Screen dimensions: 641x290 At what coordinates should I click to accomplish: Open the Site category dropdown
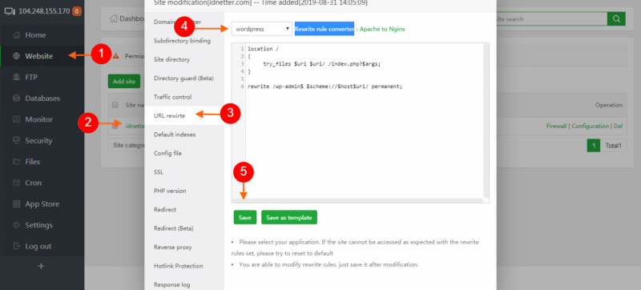click(x=127, y=145)
